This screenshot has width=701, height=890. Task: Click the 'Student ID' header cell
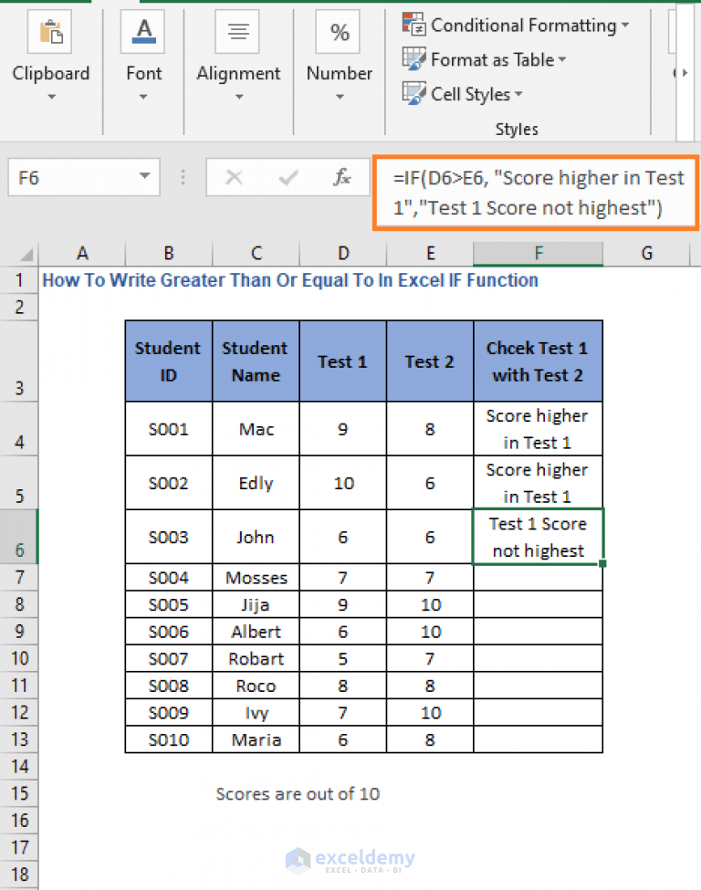(x=169, y=361)
